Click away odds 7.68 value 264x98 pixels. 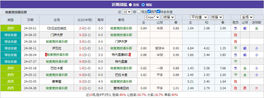click(223, 68)
